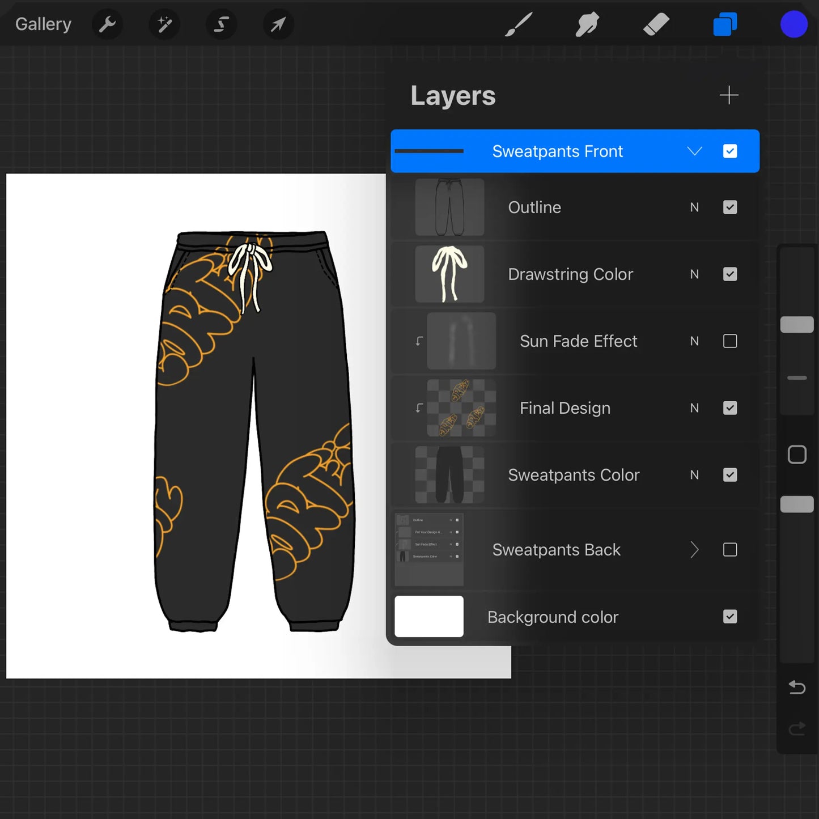Select the Smudge tool
Viewport: 819px width, 819px height.
pyautogui.click(x=587, y=24)
